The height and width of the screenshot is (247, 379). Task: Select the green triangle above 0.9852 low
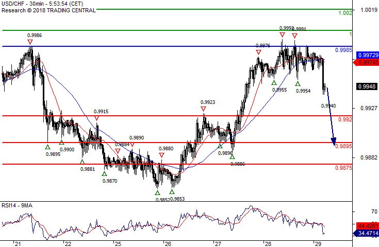157,193
